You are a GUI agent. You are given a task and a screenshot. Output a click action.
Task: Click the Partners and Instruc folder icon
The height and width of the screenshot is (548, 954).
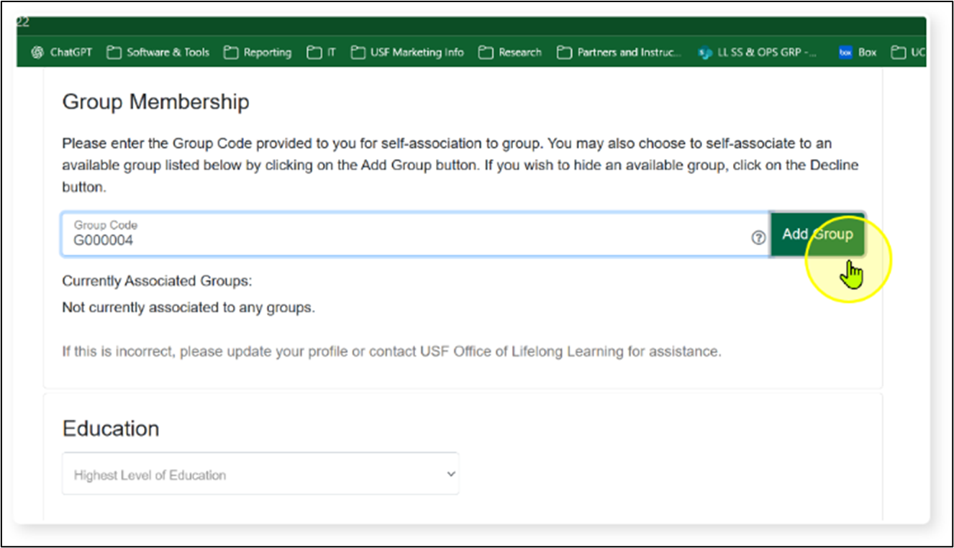click(564, 52)
